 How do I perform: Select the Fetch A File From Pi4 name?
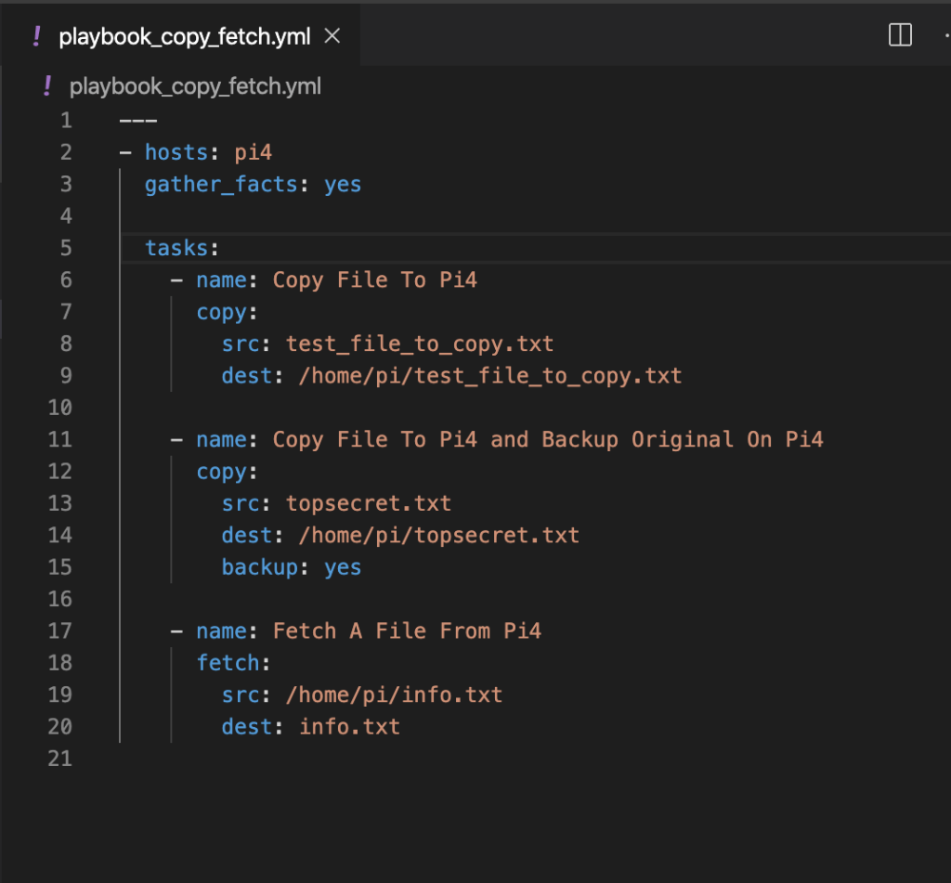point(407,630)
